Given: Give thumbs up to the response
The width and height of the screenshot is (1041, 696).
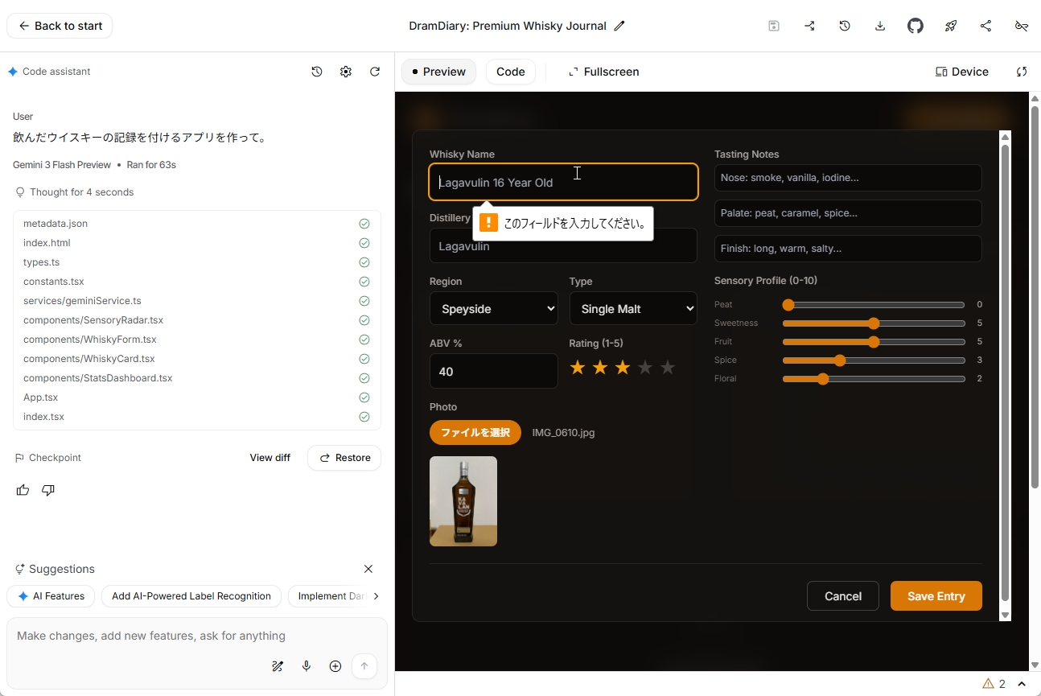Looking at the screenshot, I should point(23,490).
